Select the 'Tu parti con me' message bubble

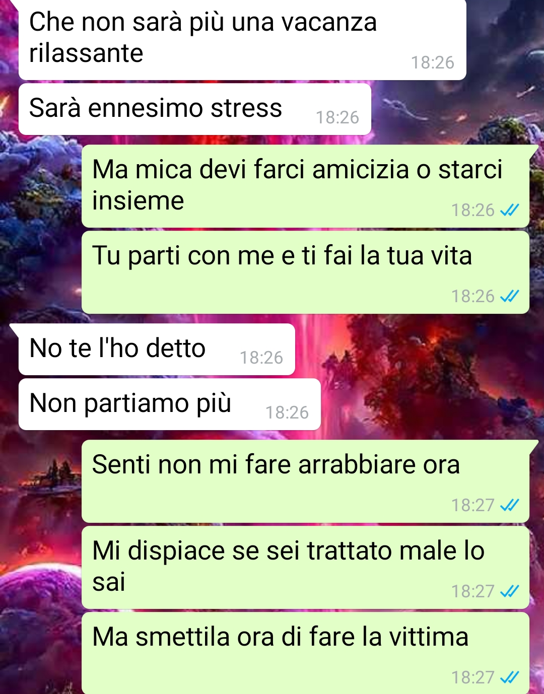[305, 272]
